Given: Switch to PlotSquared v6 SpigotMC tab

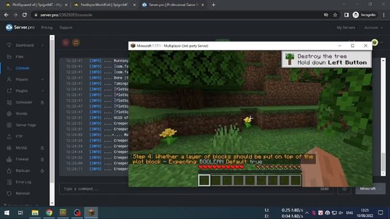Looking at the screenshot, I should click(37, 5).
